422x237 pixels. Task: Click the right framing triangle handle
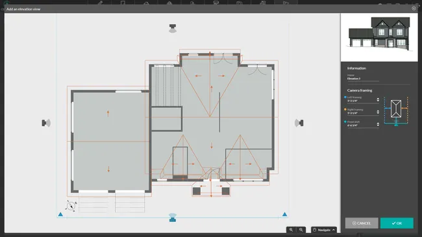coord(284,214)
